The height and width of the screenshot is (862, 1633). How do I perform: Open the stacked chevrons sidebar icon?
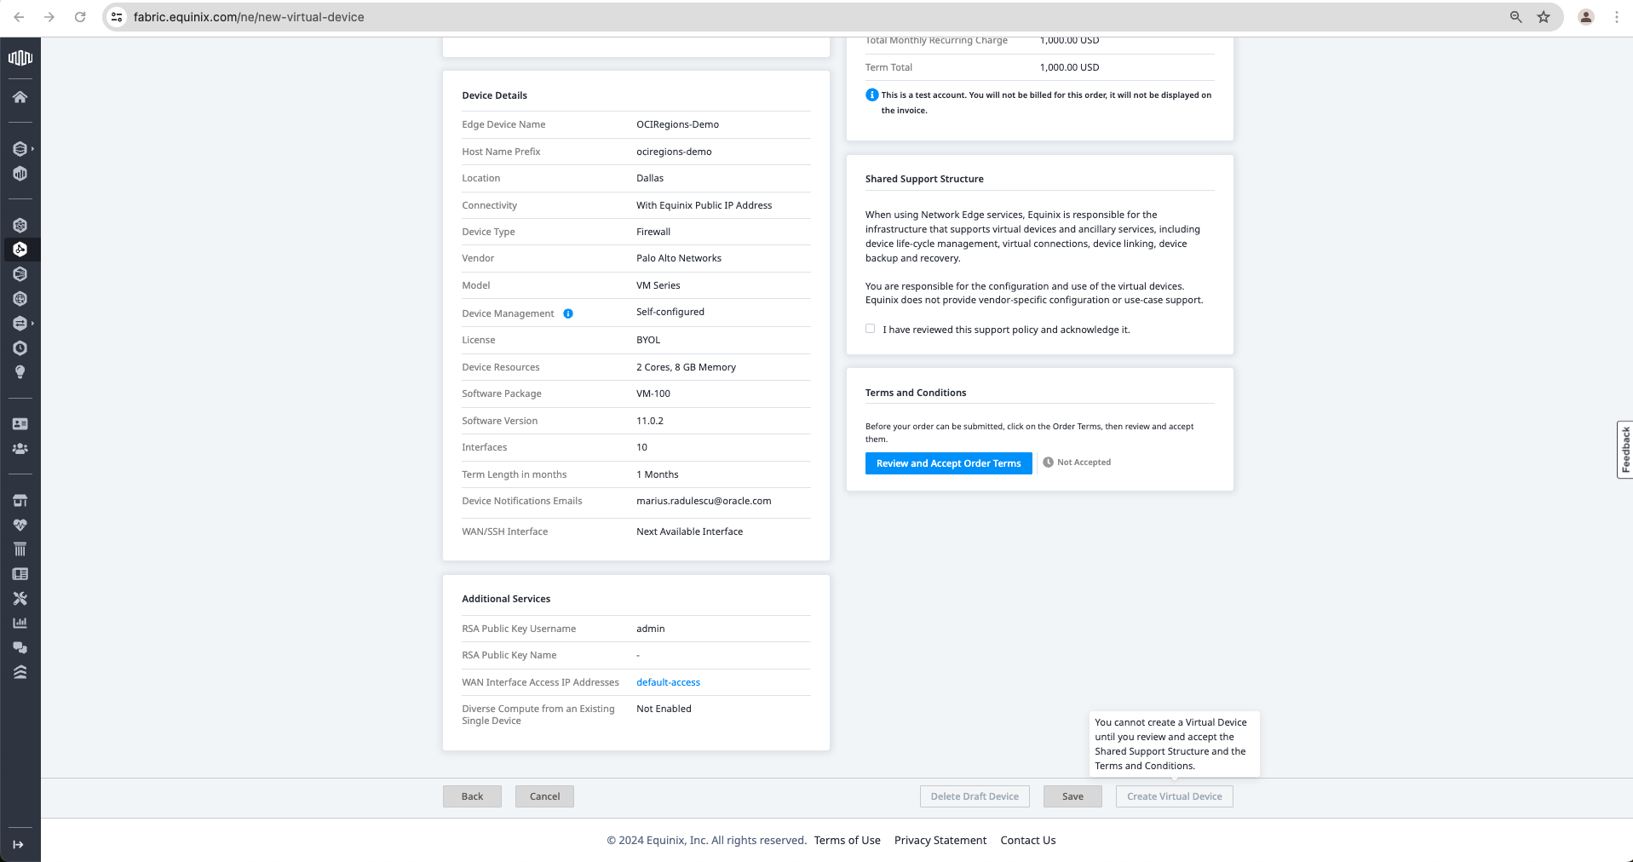click(20, 672)
